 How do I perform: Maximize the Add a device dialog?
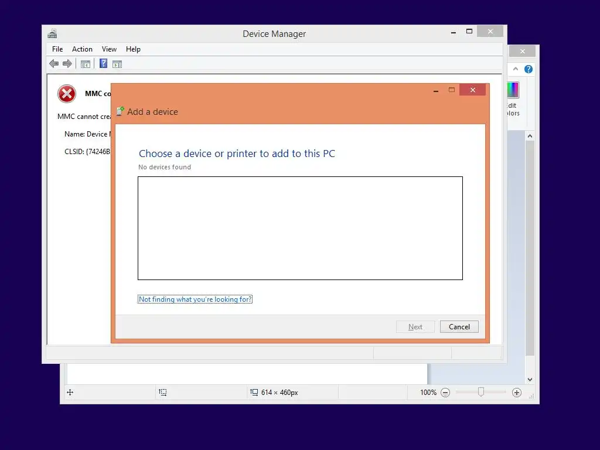[452, 90]
